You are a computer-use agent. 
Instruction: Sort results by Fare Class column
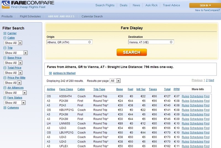click(66, 89)
